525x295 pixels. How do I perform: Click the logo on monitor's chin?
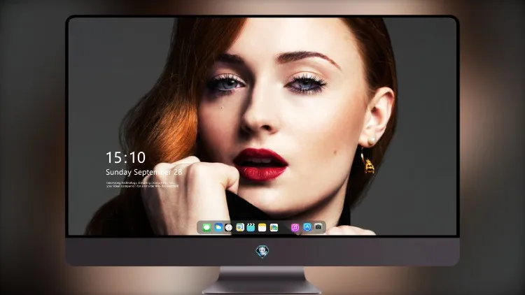pos(262,252)
